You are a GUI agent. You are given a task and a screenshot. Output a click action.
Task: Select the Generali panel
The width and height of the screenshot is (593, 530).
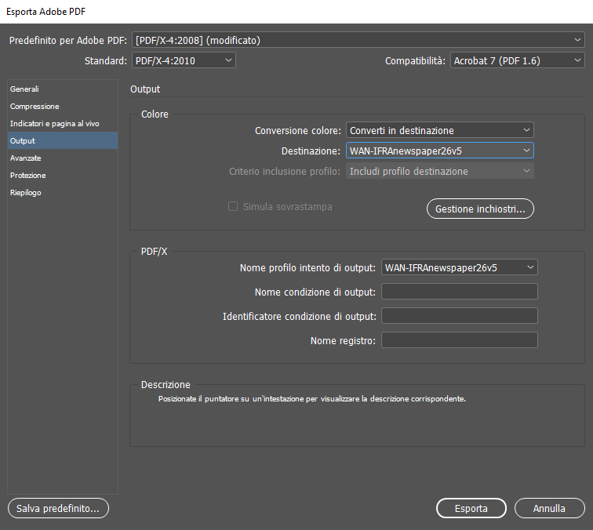[63, 89]
